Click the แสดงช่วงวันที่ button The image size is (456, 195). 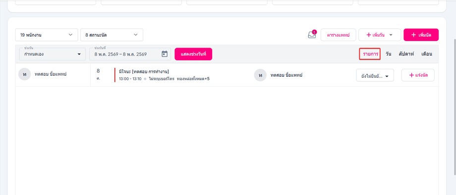click(x=193, y=54)
